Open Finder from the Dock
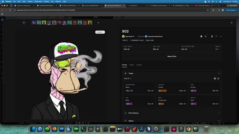 pyautogui.click(x=33, y=129)
